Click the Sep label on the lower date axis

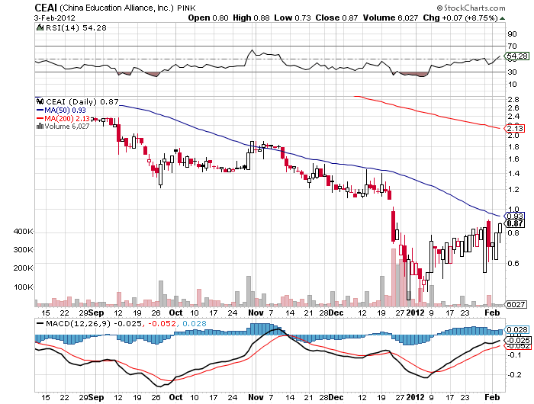96,397
